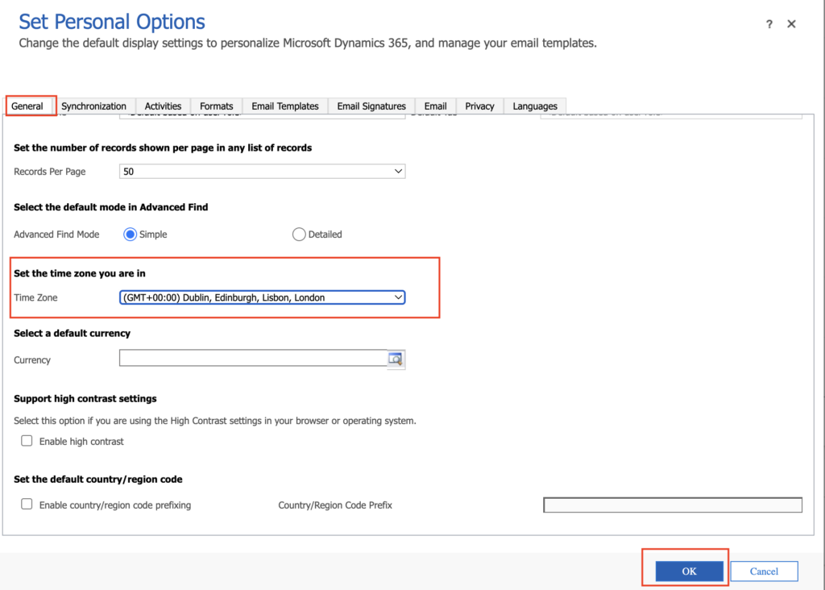
Task: Open the Privacy tab
Action: [x=480, y=106]
